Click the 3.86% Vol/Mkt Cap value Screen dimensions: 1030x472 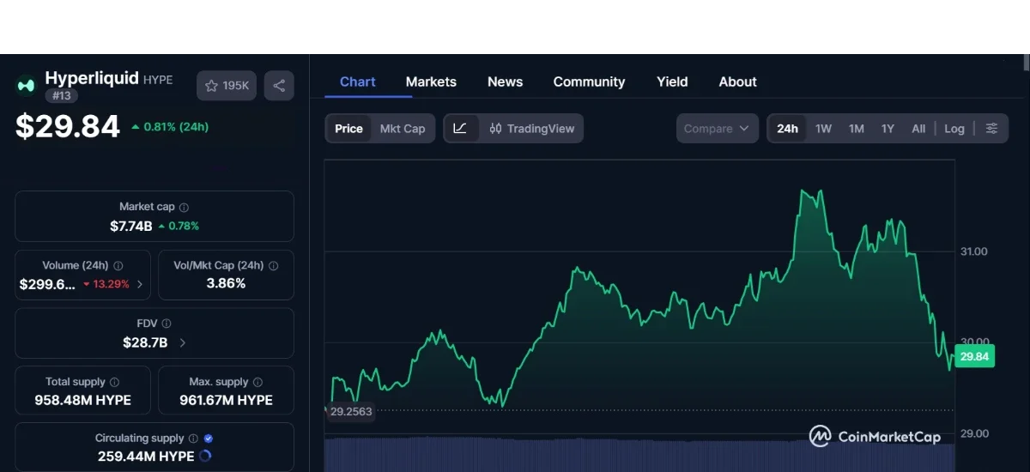point(226,283)
